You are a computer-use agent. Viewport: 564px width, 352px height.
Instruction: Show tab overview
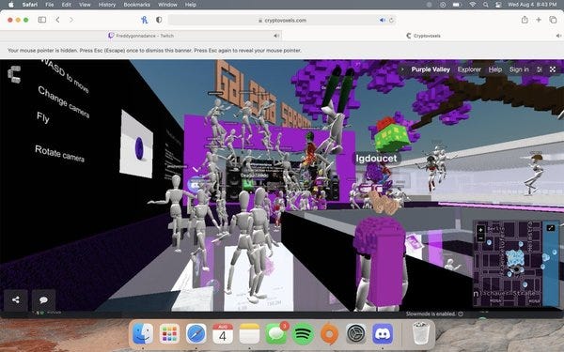pyautogui.click(x=553, y=20)
